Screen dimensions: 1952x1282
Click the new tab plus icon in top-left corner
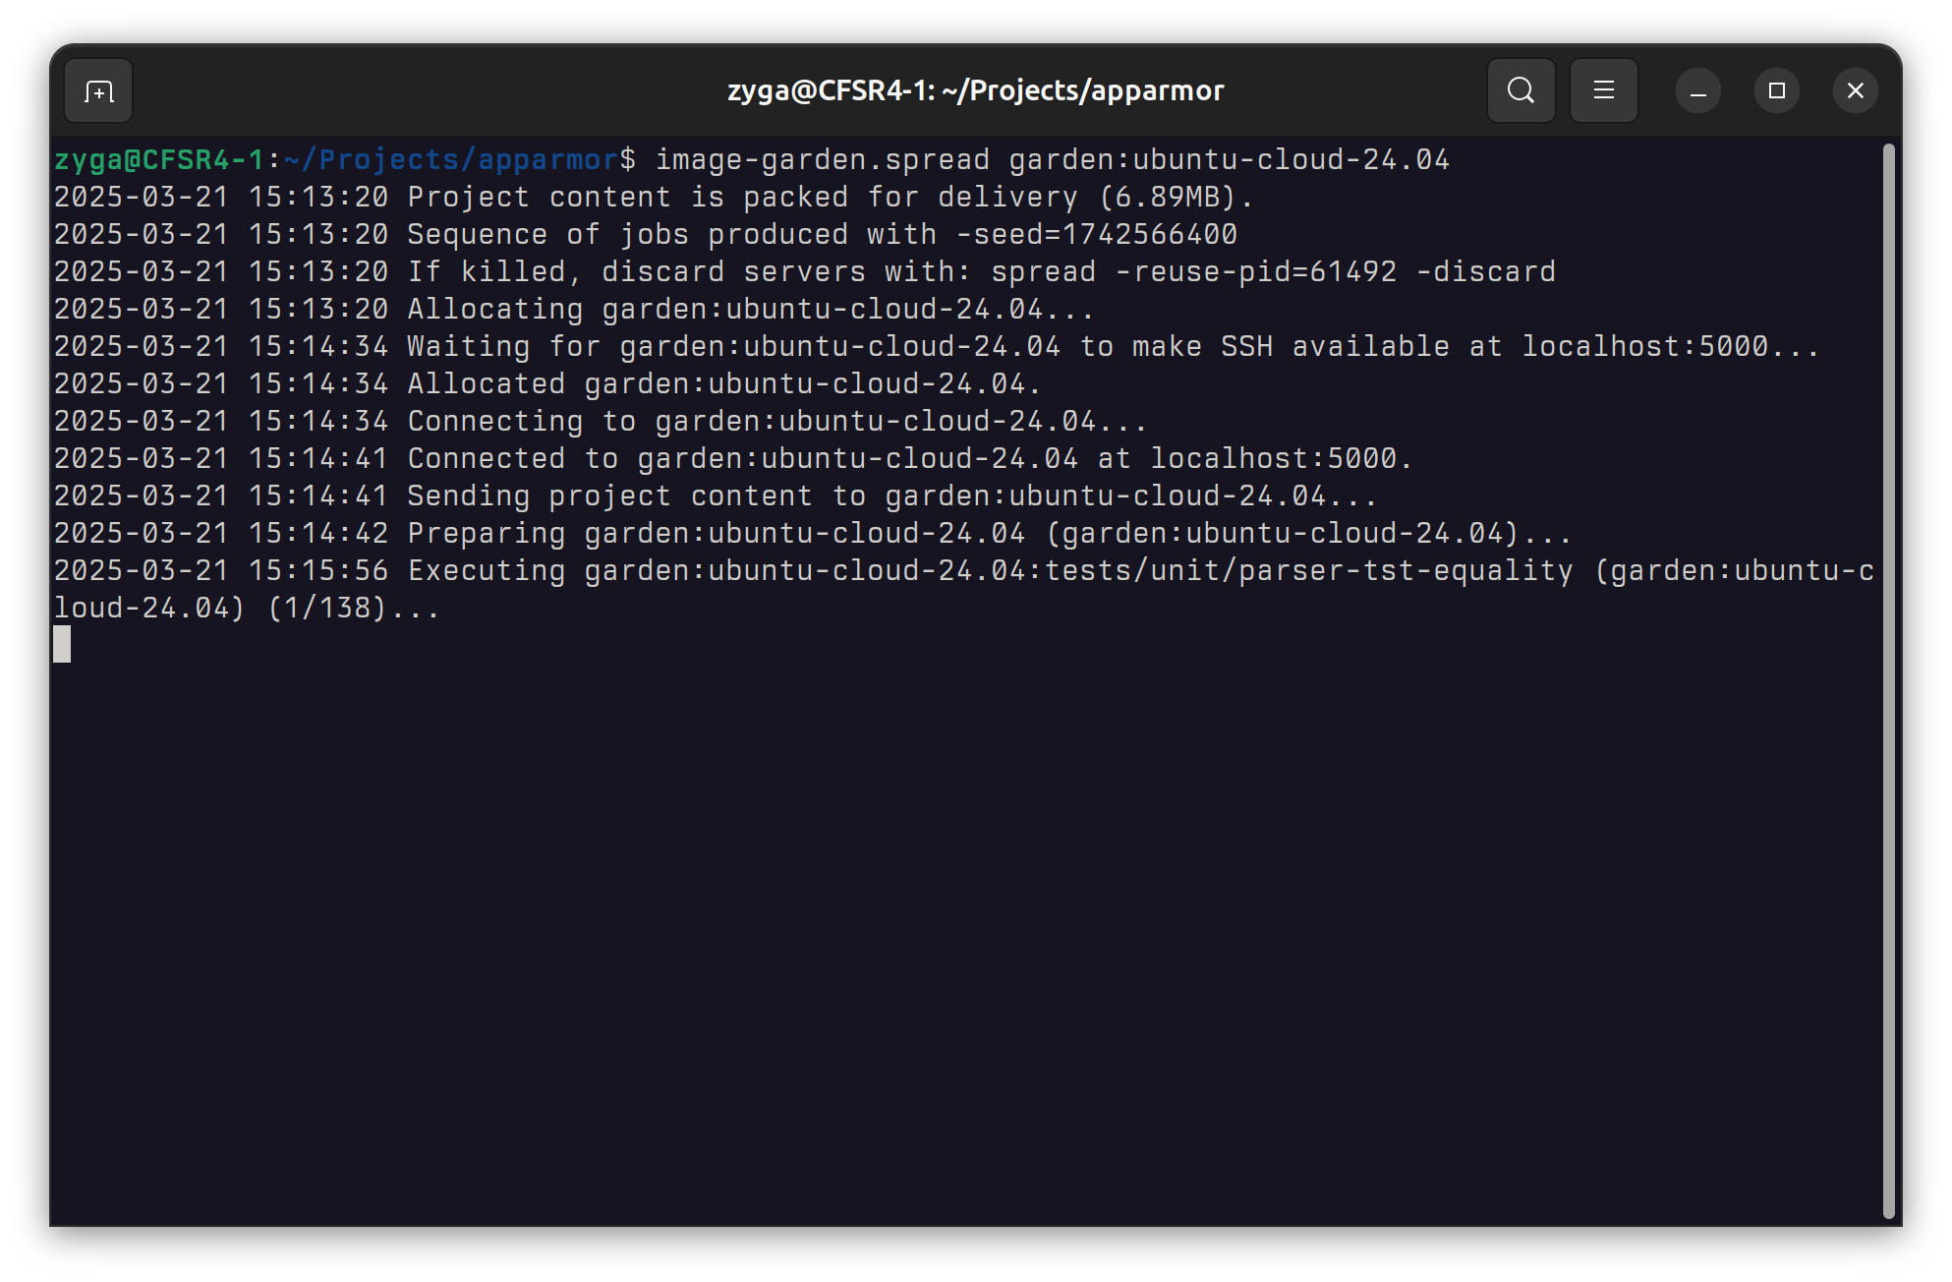(97, 89)
